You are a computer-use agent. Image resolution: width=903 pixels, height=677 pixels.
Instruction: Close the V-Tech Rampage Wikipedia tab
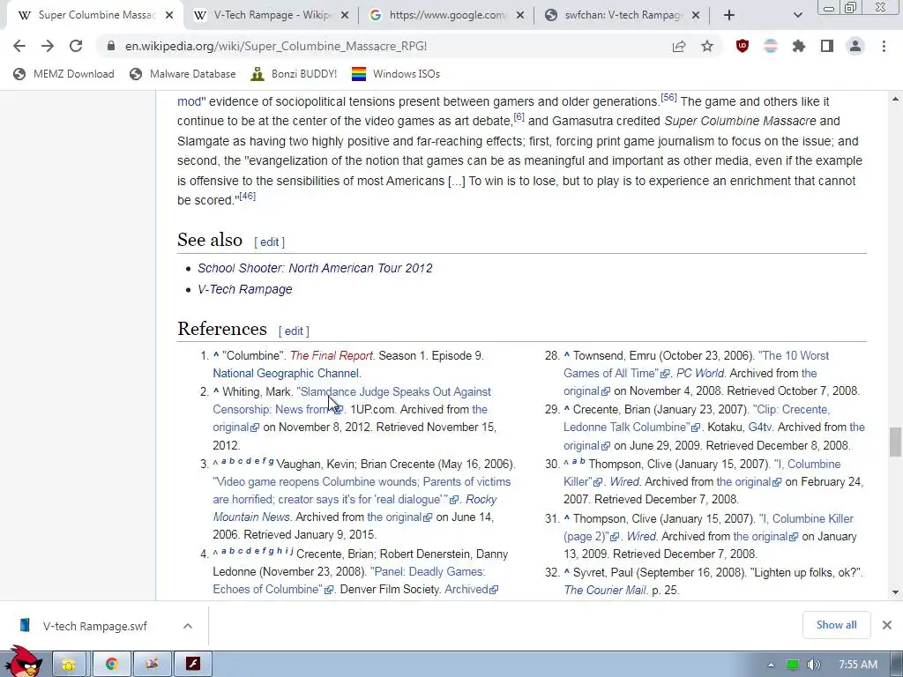point(345,15)
